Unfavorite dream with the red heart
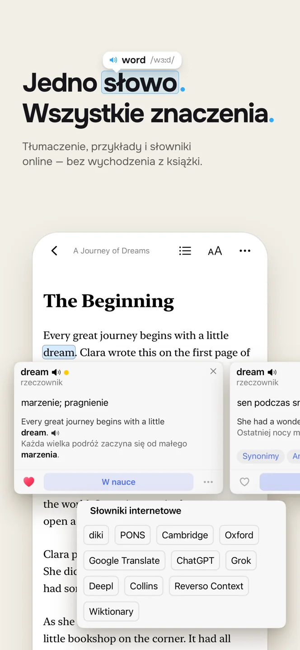300x650 pixels. coord(29,482)
